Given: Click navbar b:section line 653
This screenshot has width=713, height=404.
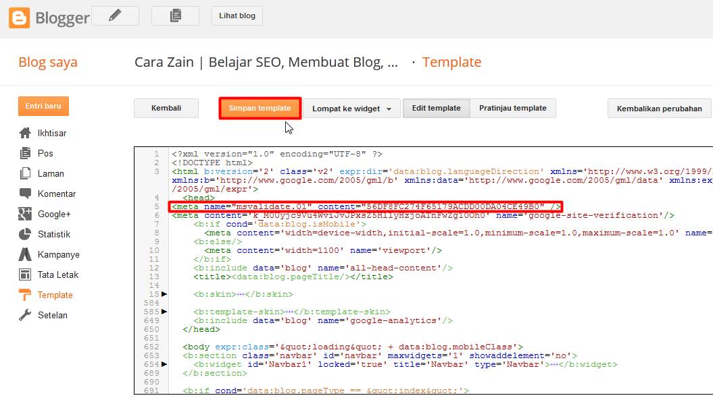Looking at the screenshot, I should coord(380,355).
